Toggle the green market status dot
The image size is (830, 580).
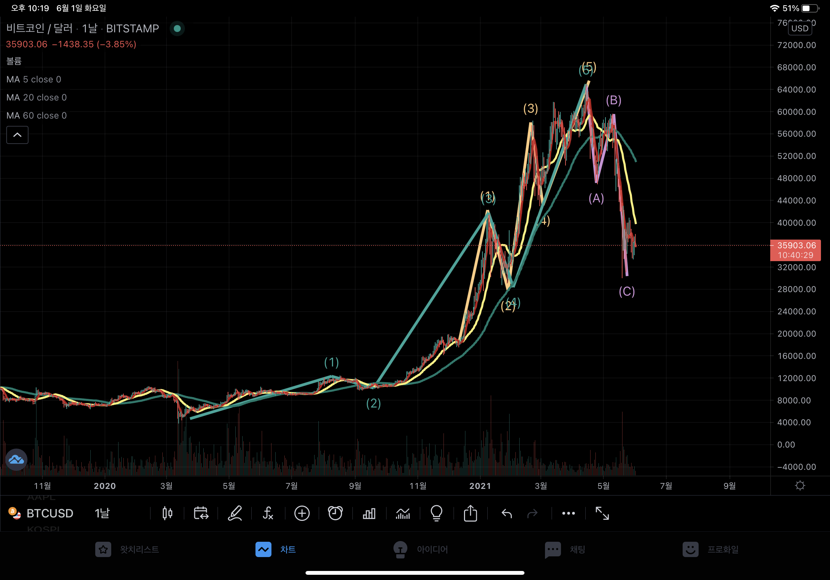tap(177, 28)
